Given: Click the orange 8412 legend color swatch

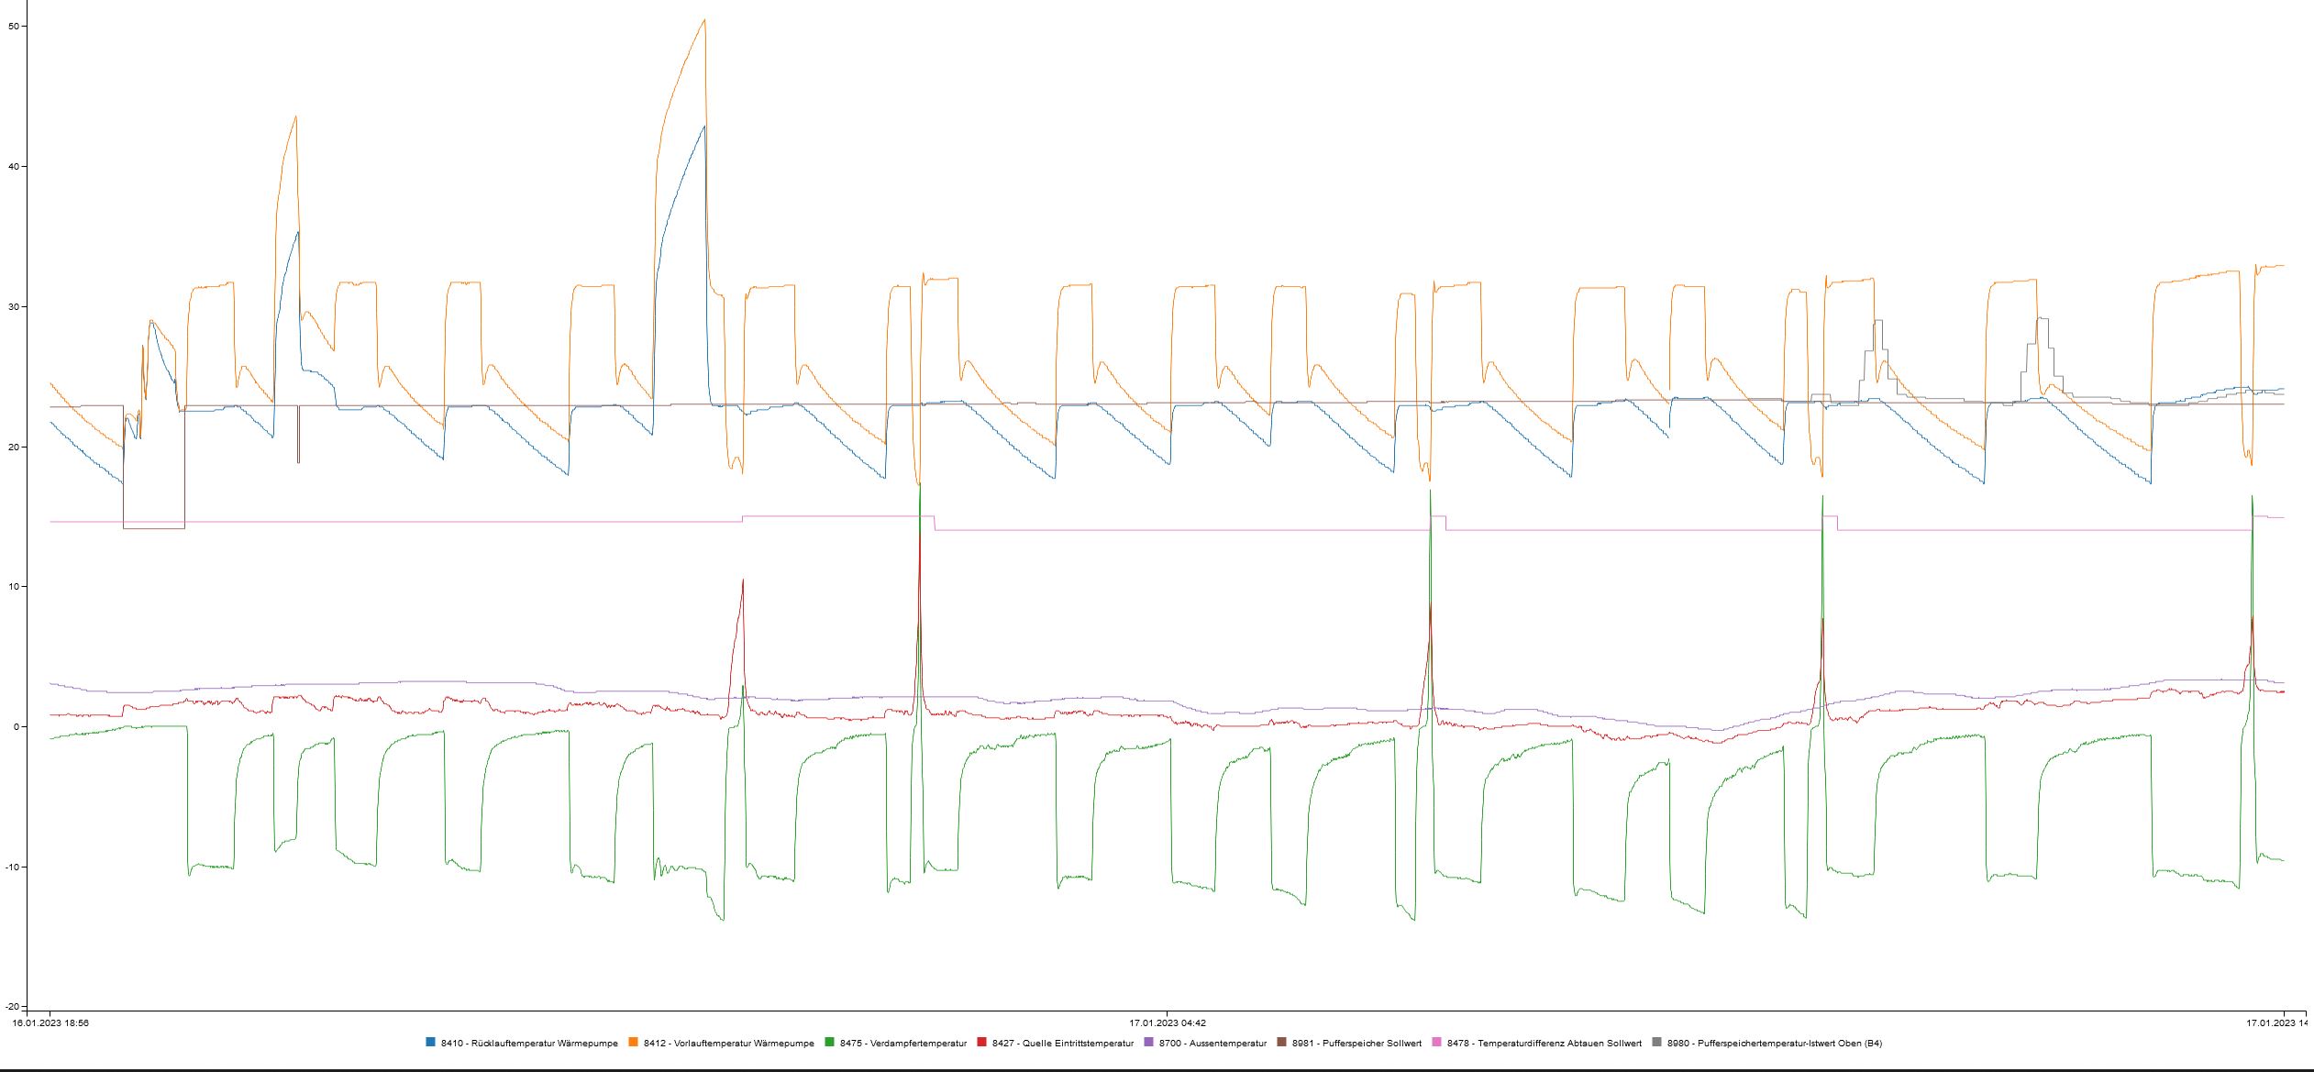Looking at the screenshot, I should click(x=634, y=1043).
